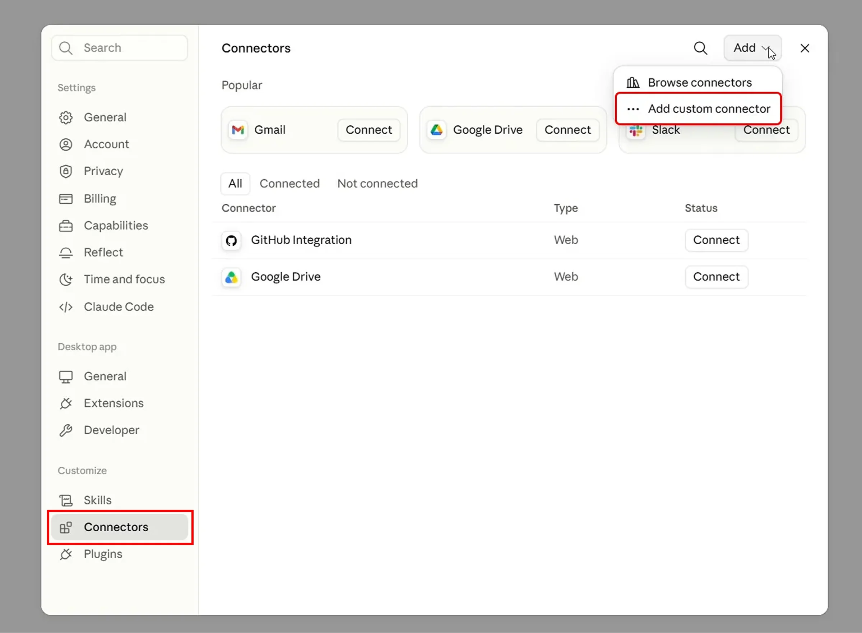Viewport: 862px width, 633px height.
Task: Connect Google Drive from the Popular card
Action: (567, 130)
